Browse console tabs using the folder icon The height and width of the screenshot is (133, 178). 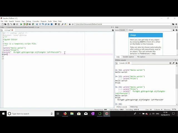pyautogui.click(x=116, y=63)
